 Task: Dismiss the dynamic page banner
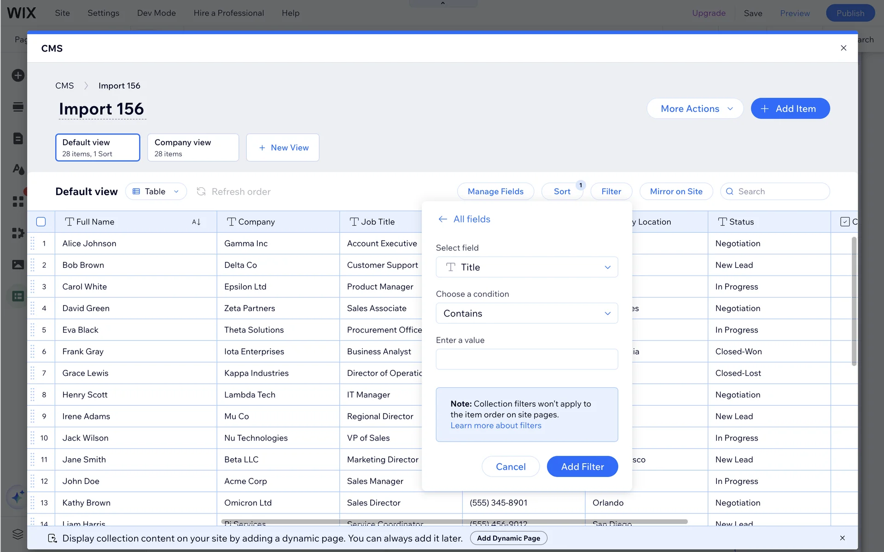[842, 538]
